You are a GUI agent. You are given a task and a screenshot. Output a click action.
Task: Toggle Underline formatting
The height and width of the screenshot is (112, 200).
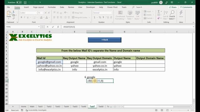(28, 17)
